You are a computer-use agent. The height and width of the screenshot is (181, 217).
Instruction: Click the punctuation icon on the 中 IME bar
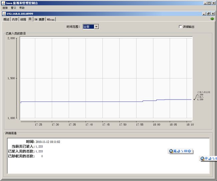pos(213,158)
